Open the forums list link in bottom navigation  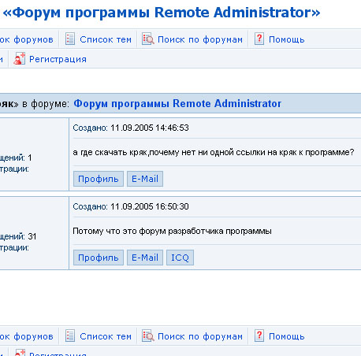pos(27,336)
